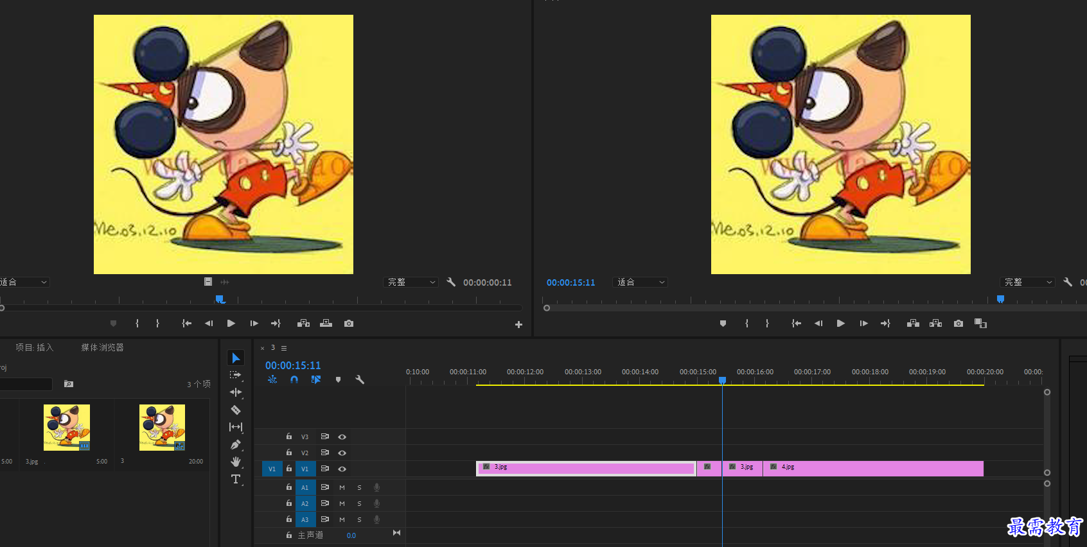Toggle Linked Selection in timeline
The image size is (1087, 547).
pyautogui.click(x=316, y=379)
